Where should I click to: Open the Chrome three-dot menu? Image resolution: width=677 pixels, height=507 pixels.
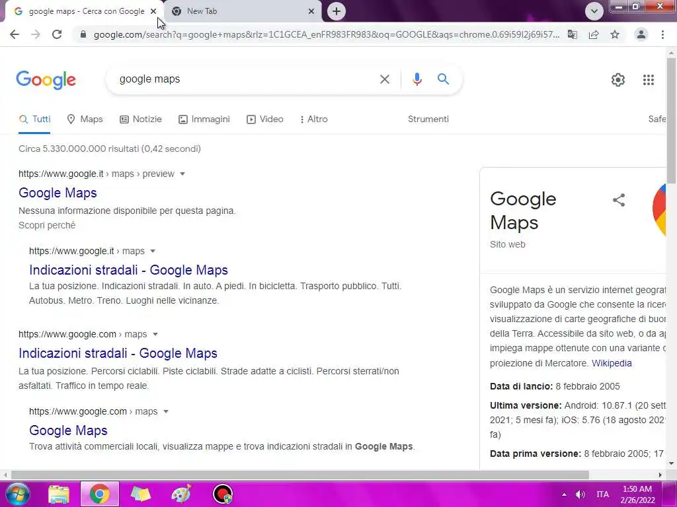pos(662,34)
